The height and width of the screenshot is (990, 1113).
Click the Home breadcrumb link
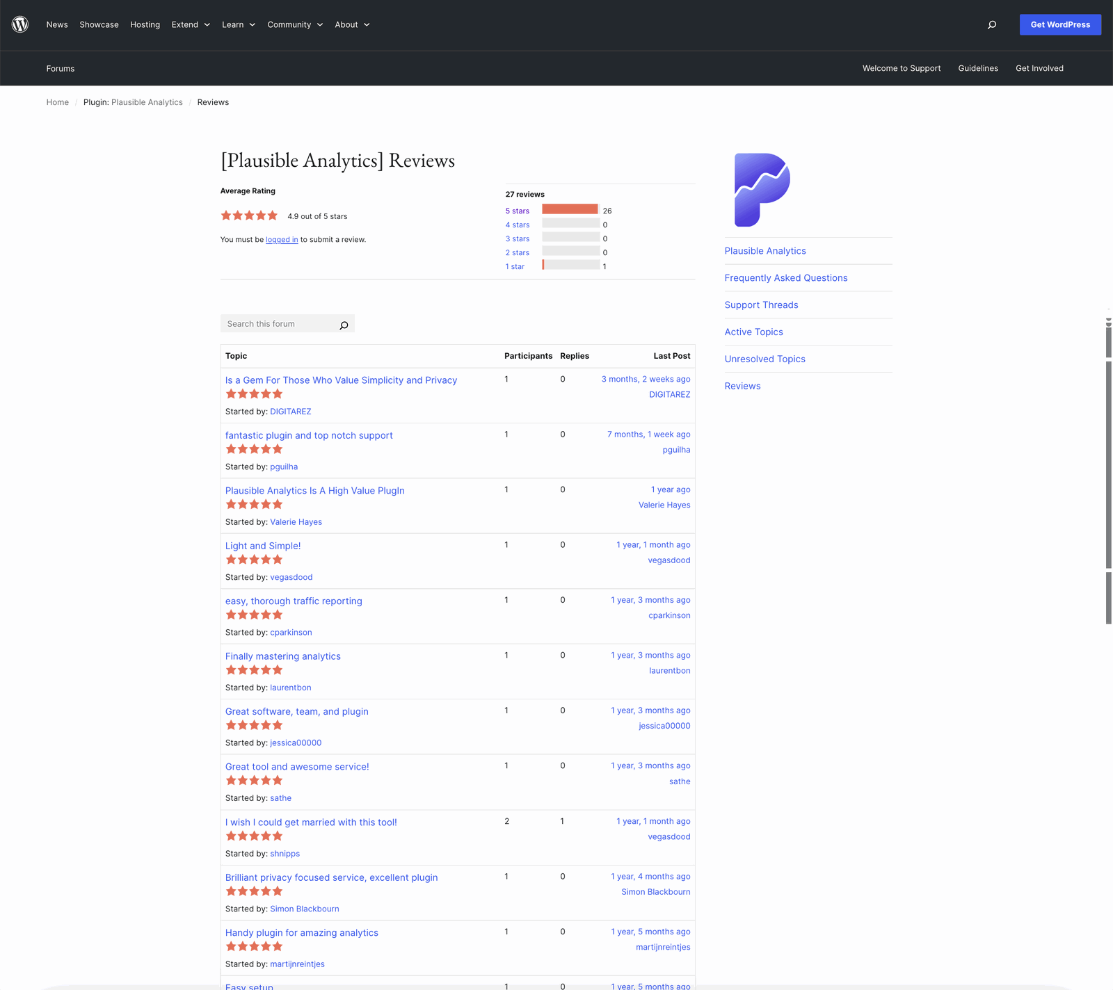tap(57, 102)
